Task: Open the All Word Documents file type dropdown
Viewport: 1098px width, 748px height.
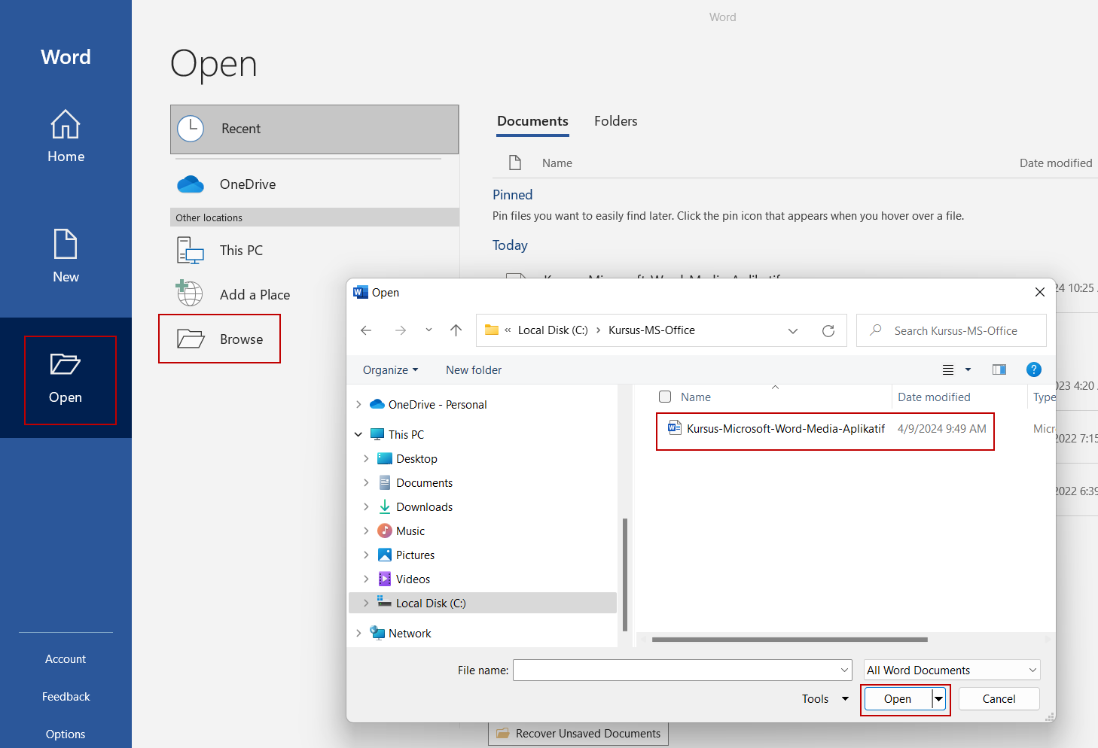Action: coord(952,670)
